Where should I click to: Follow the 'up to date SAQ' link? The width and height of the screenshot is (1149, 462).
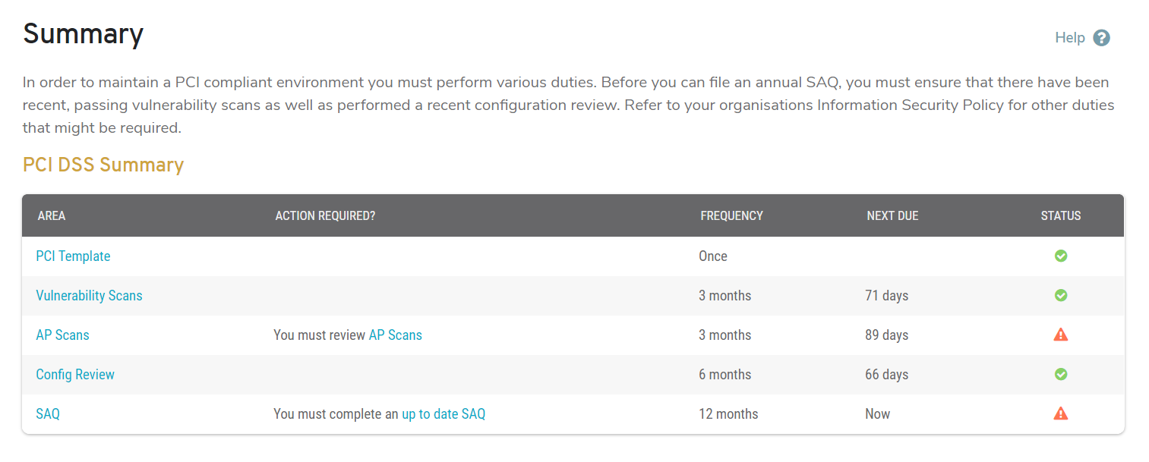pos(443,414)
